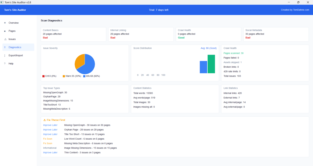The image size is (313, 166).
Task: Open the Pages section from the sidebar
Action: tap(12, 31)
